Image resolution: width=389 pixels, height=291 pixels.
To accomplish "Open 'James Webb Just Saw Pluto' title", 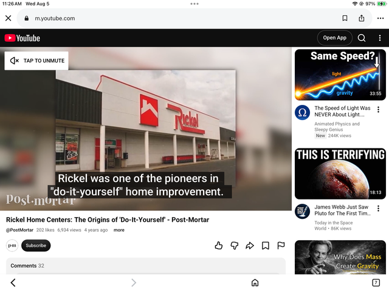I will click(x=342, y=210).
